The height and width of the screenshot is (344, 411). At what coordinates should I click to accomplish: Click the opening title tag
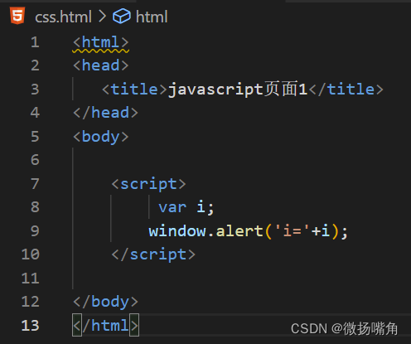click(134, 90)
